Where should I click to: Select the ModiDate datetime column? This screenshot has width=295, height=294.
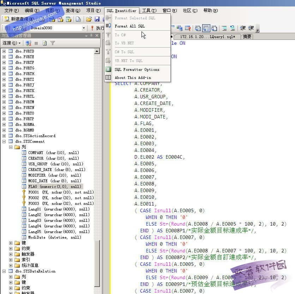pos(55,237)
